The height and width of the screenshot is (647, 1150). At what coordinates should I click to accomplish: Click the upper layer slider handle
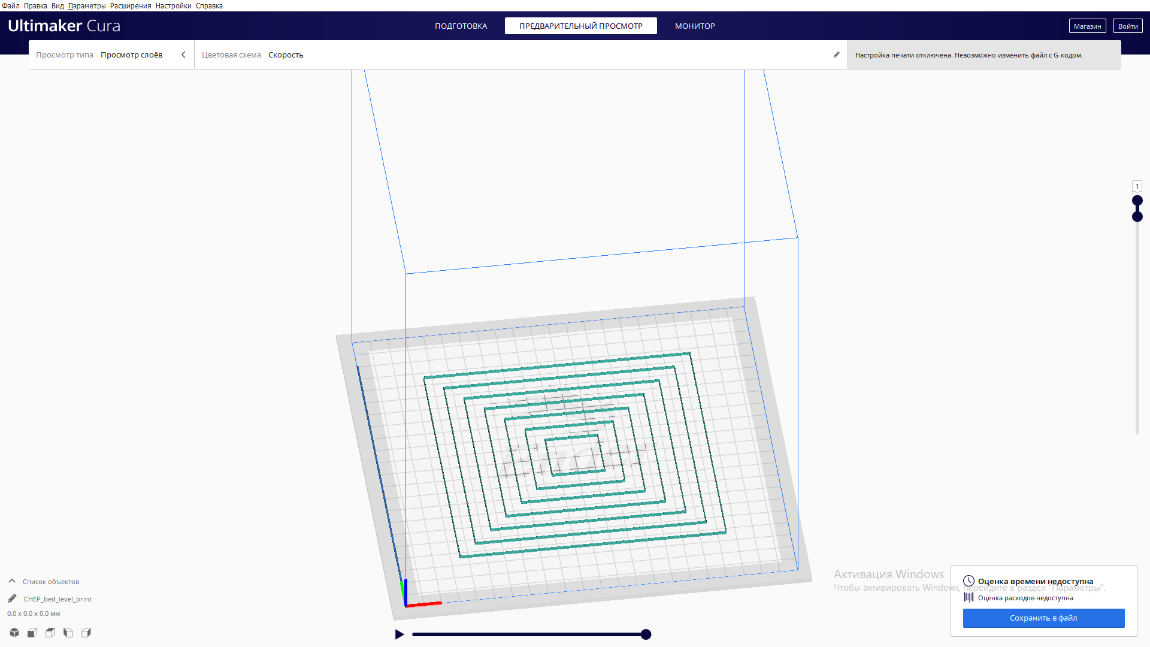[1137, 201]
